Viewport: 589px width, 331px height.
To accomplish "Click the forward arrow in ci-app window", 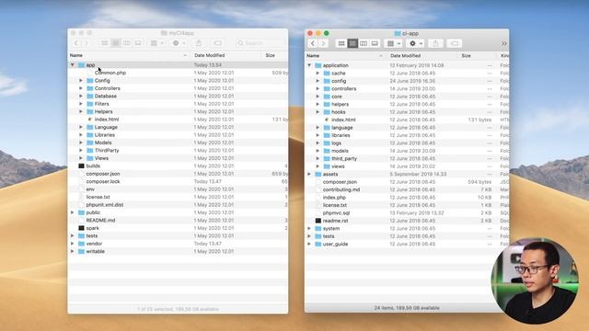I will [x=323, y=43].
